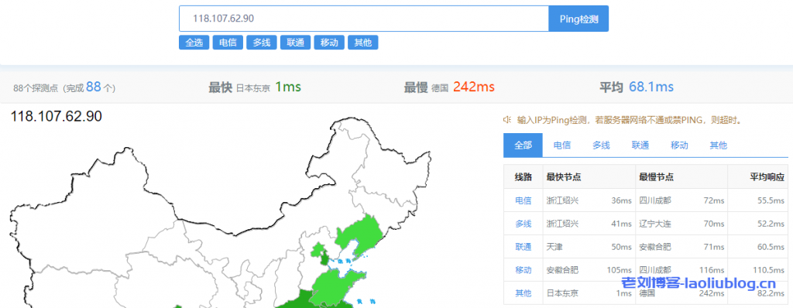
Task: Click the IP address input field
Action: pyautogui.click(x=364, y=19)
